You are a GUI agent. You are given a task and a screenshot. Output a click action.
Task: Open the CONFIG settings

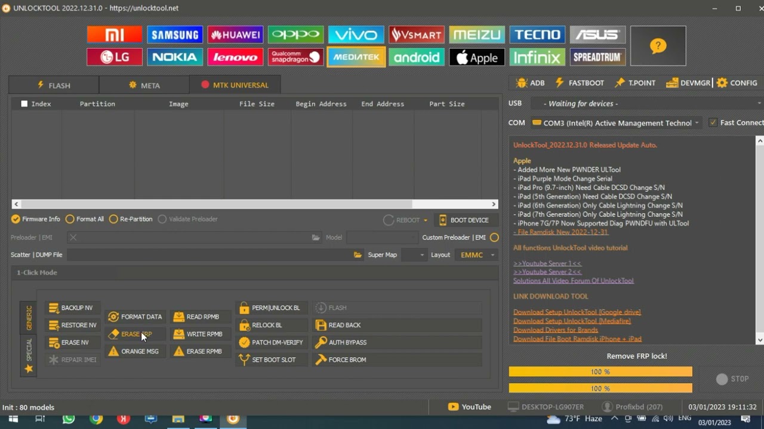(x=737, y=83)
